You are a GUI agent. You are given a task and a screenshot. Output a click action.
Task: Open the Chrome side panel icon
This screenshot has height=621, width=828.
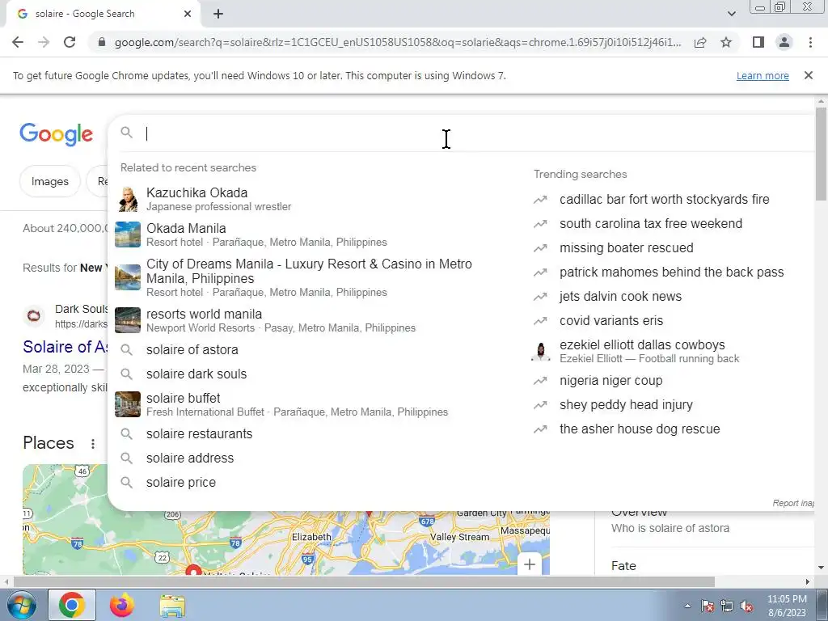coord(758,42)
